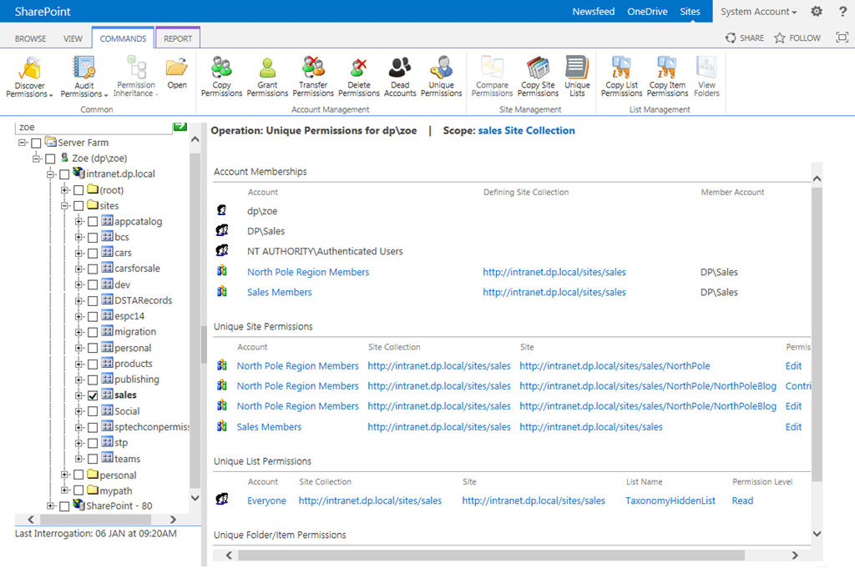Open Dead Accounts command
This screenshot has width=855, height=568.
[400, 77]
